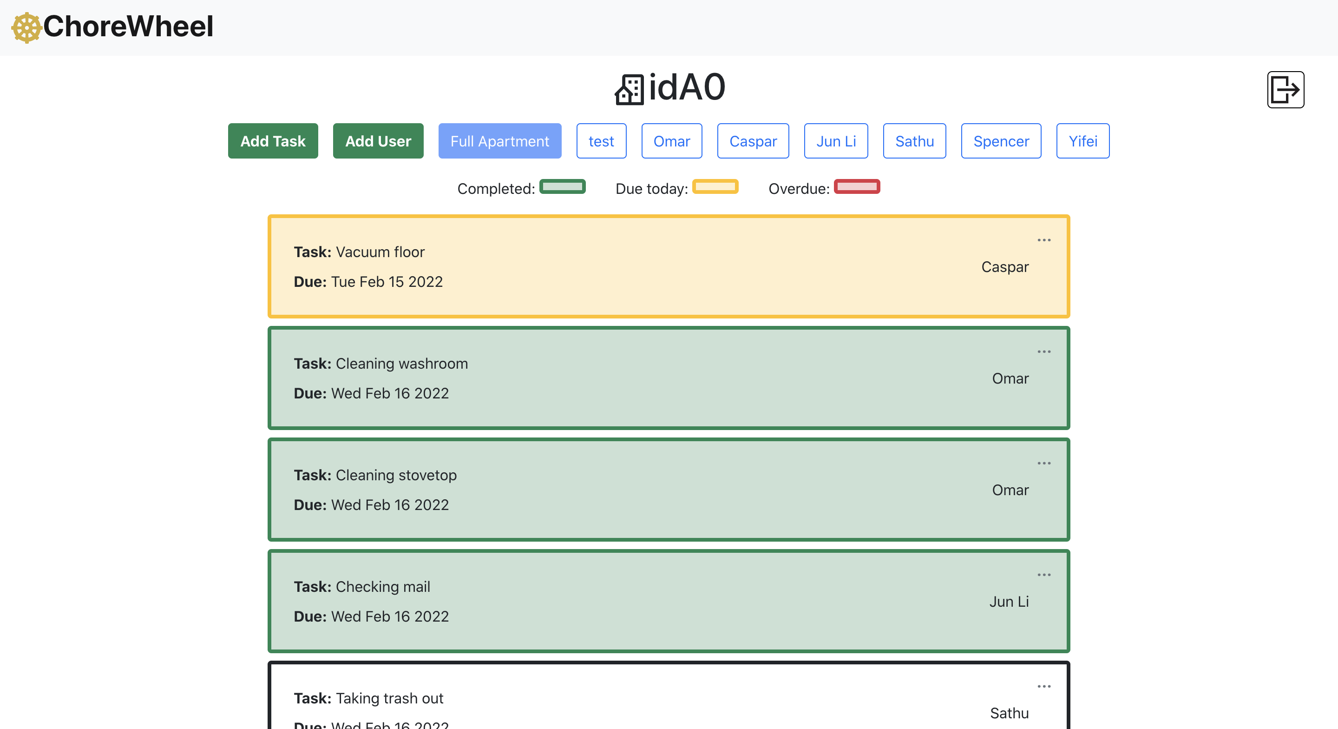Open the three-dot menu on Checking mail task
Screen dimensions: 1338x729
(x=1043, y=575)
